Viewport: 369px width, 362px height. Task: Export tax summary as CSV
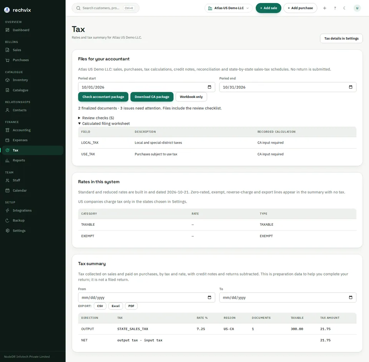tap(100, 306)
